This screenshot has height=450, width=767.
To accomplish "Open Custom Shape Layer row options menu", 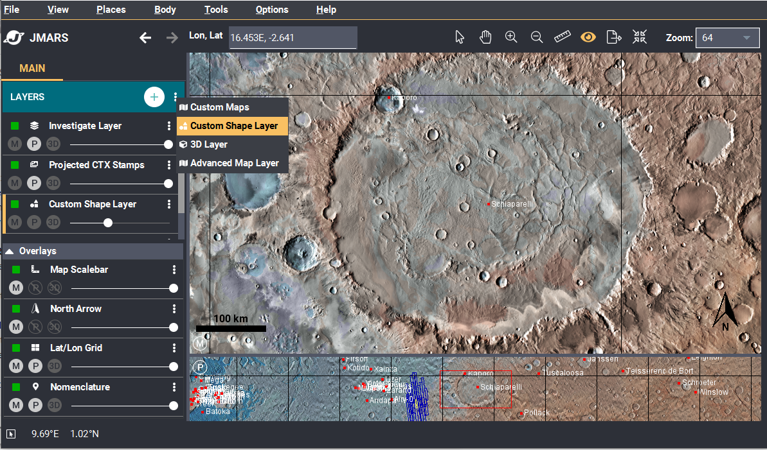I will (169, 204).
